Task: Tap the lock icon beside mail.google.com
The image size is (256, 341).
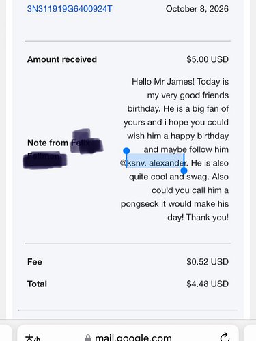Action: (x=88, y=338)
